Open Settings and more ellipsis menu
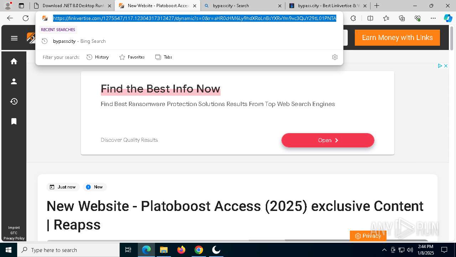The image size is (456, 257). coord(433,18)
